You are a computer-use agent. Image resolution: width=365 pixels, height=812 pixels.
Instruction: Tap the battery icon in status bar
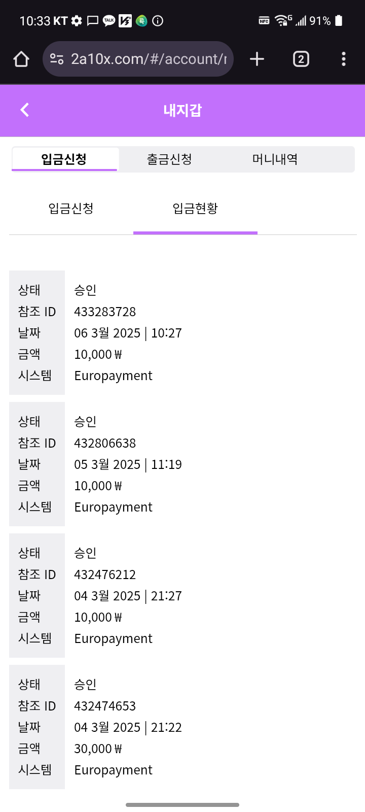[x=339, y=21]
